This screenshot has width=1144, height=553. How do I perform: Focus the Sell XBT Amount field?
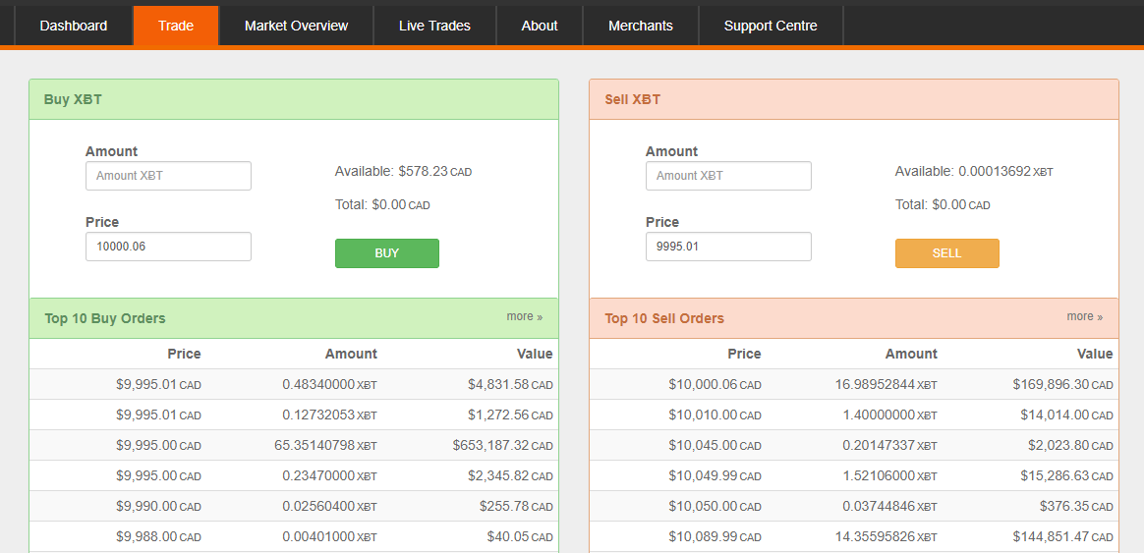click(728, 176)
